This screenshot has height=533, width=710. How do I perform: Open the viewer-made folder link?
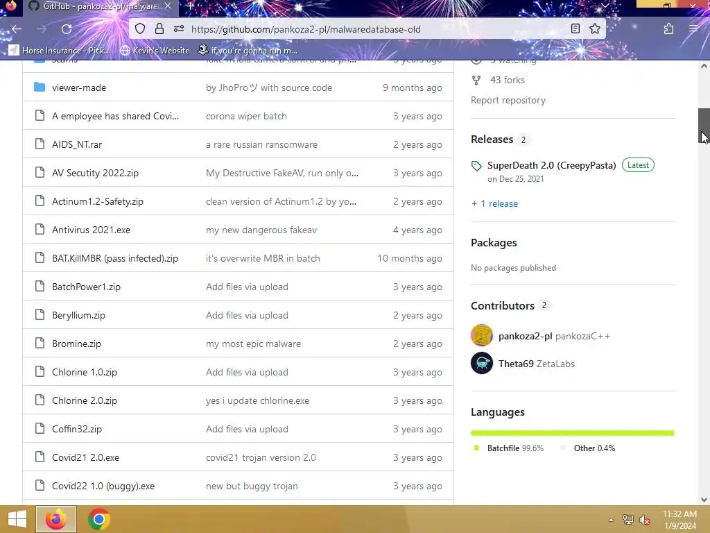[79, 87]
